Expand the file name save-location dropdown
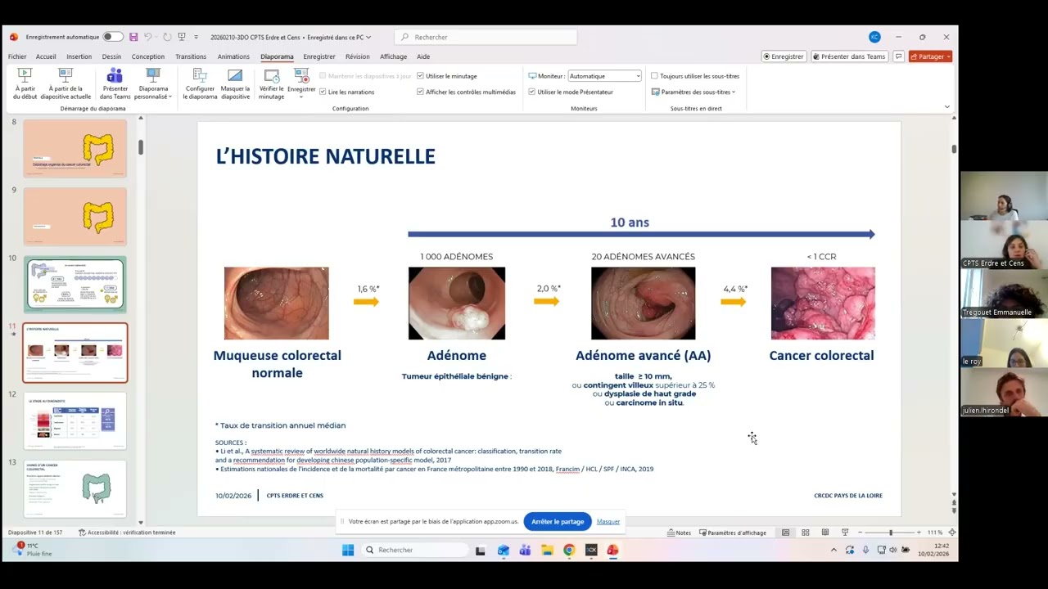The width and height of the screenshot is (1048, 589). (x=368, y=37)
